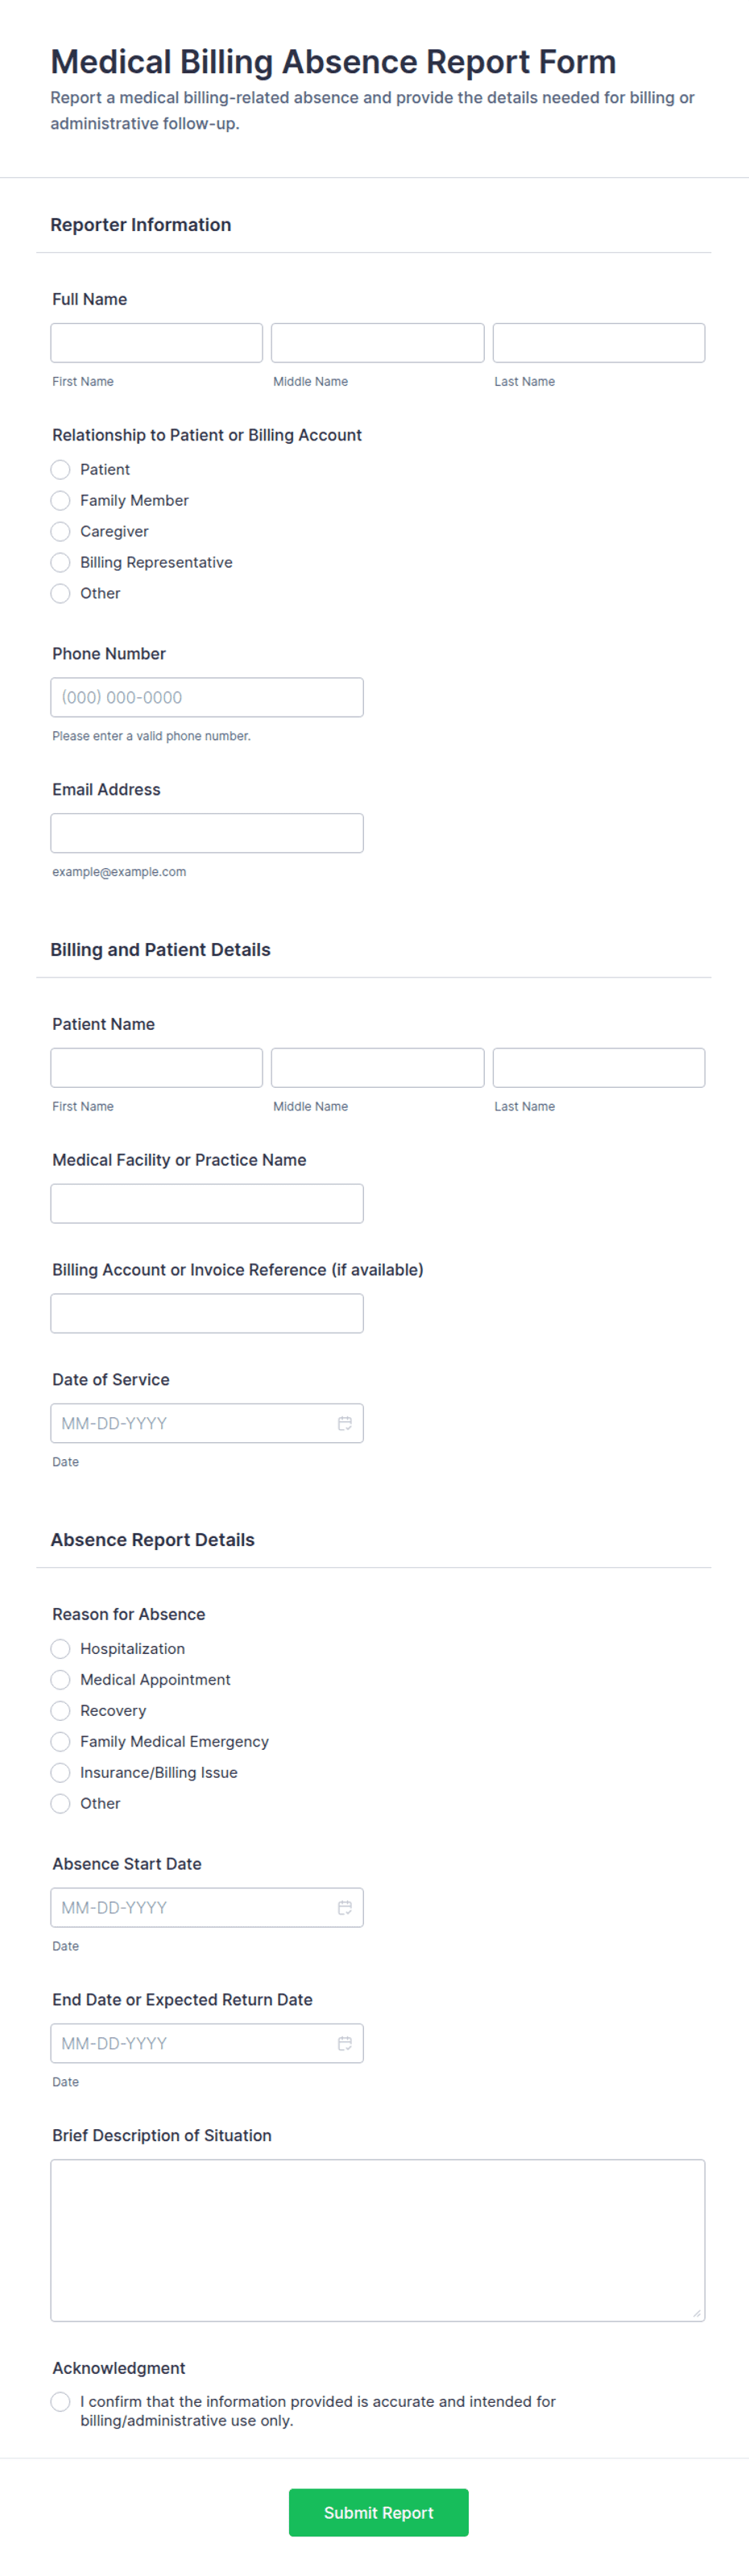Focus the Patient Middle Name field
The width and height of the screenshot is (749, 2576).
pos(377,1068)
